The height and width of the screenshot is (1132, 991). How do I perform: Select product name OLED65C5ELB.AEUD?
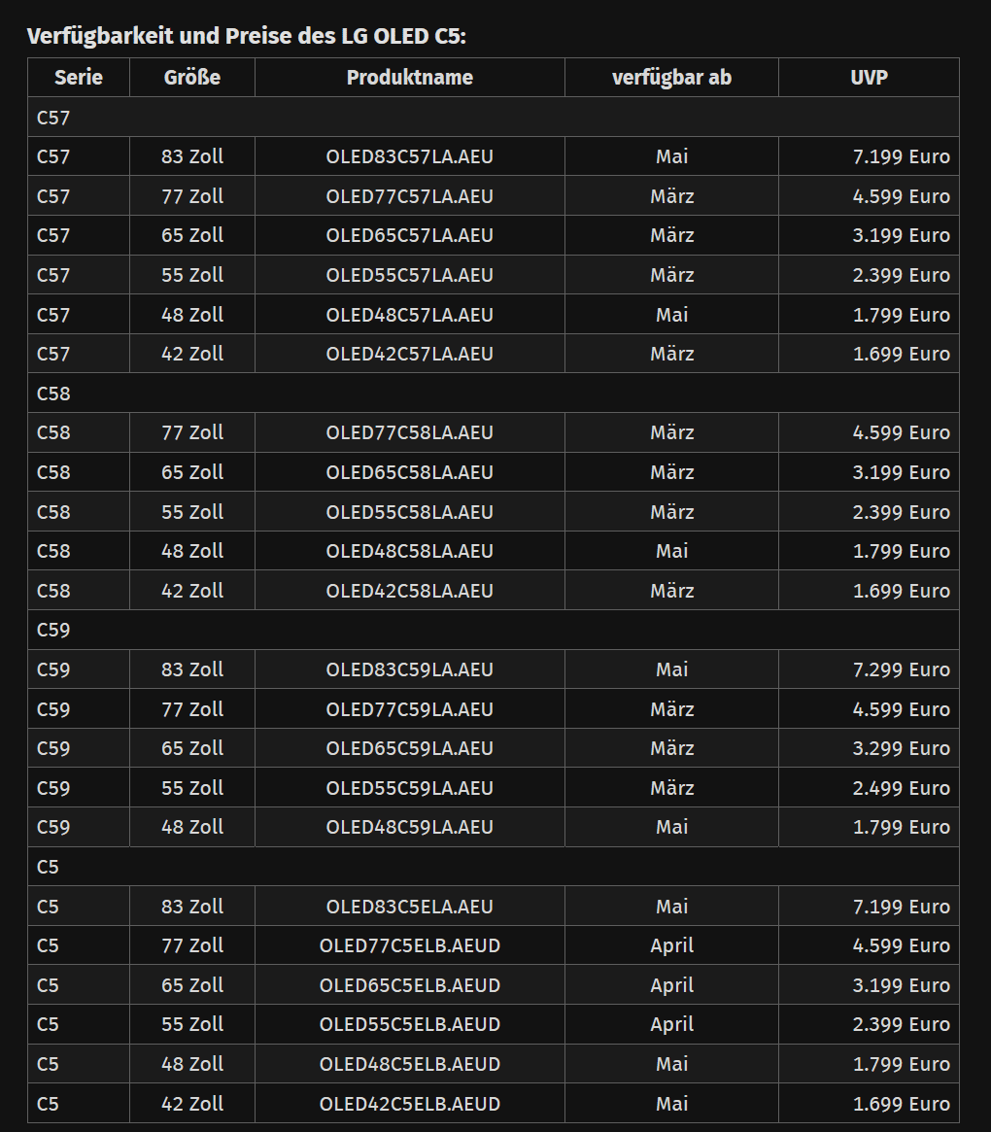409,984
